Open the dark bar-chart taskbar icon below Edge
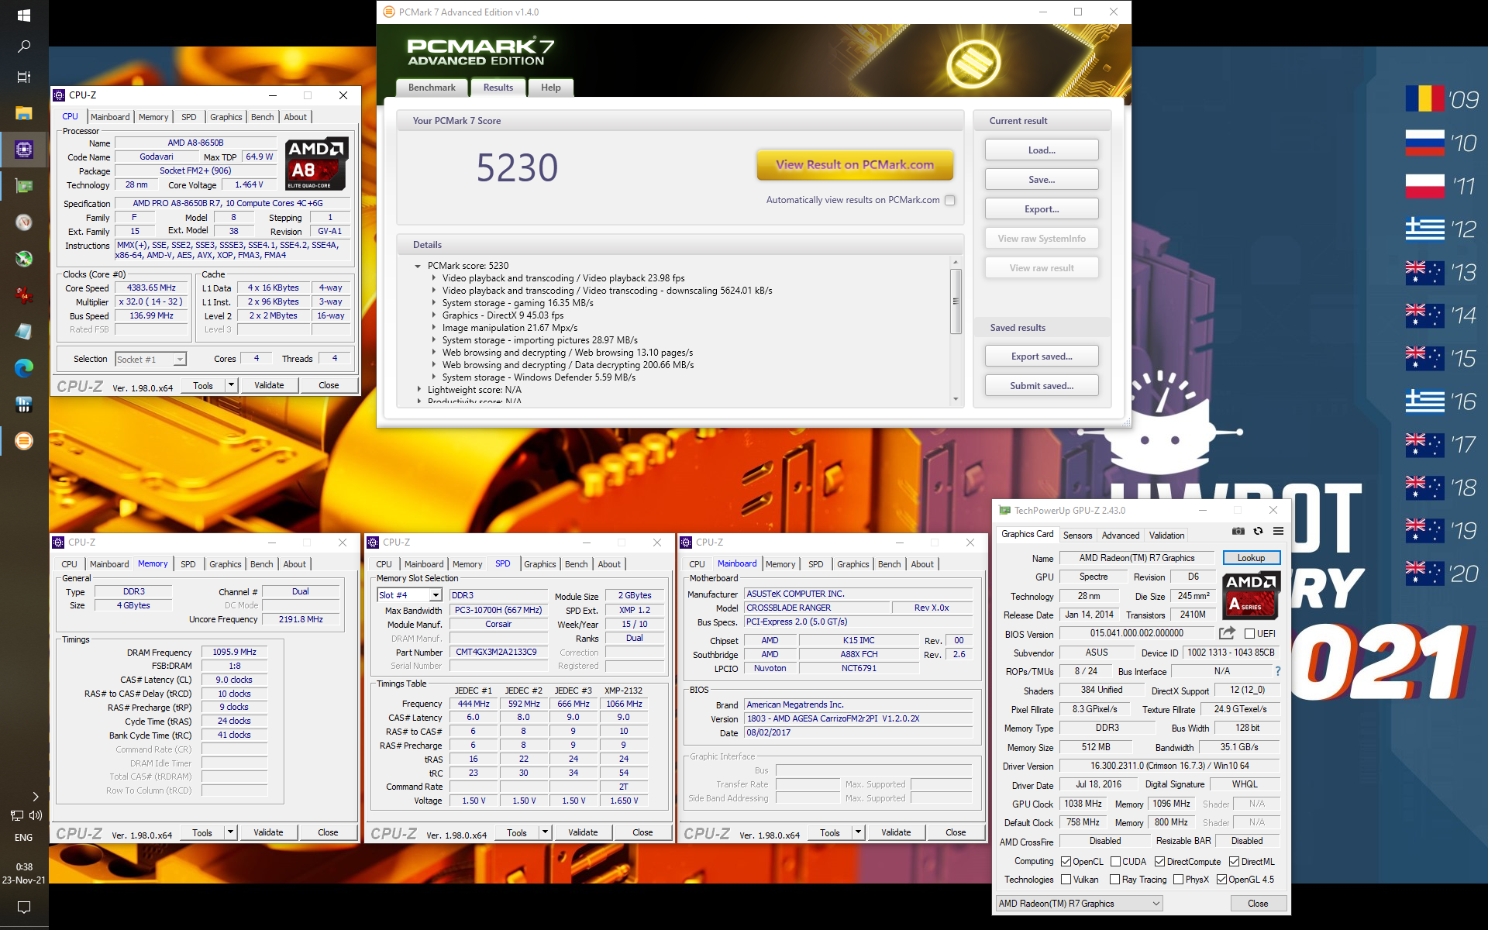Screen dimensions: 1488x930 24,405
